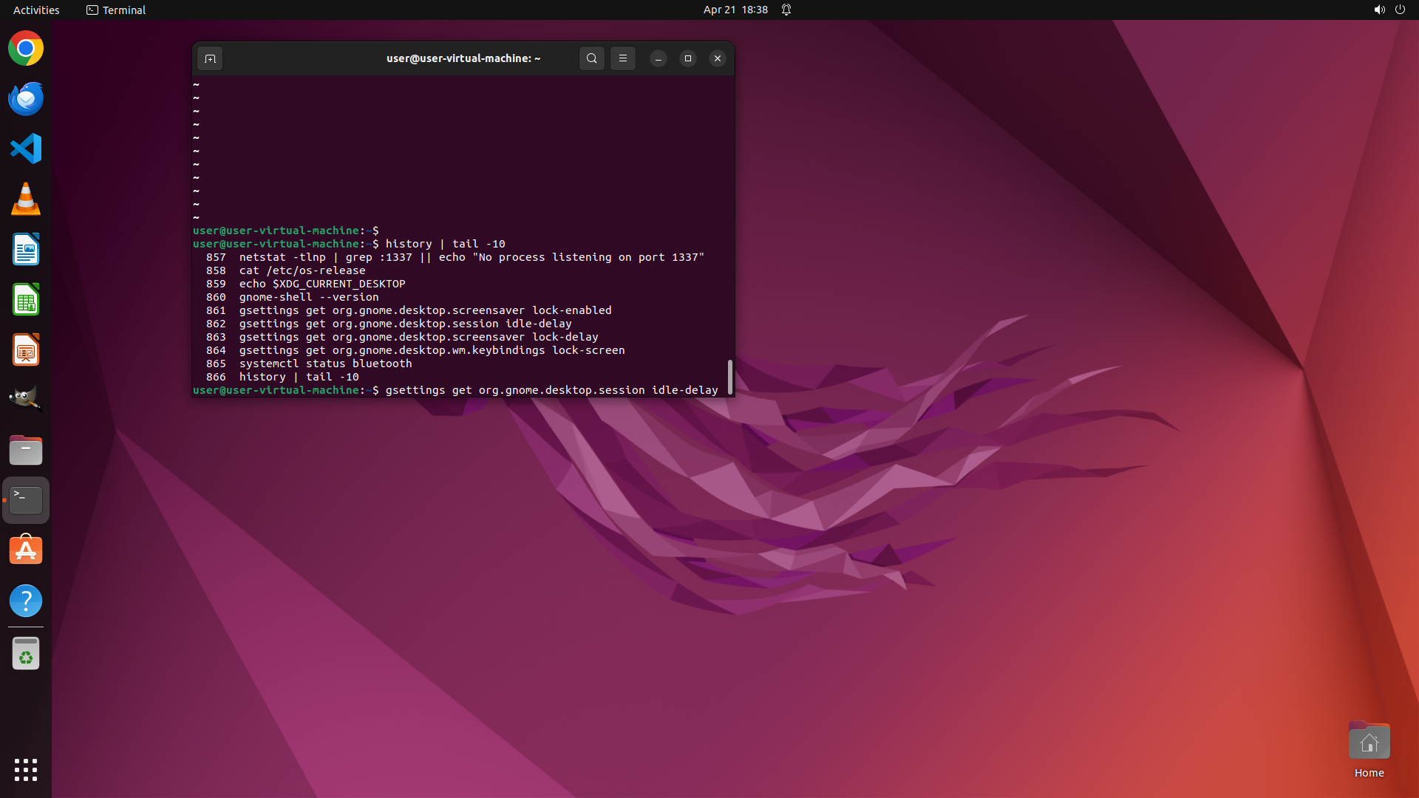1419x798 pixels.
Task: Click the Terminal search magnifier icon
Action: click(x=591, y=58)
